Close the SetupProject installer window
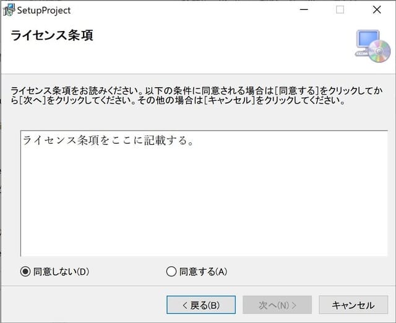396x323 pixels. pyautogui.click(x=376, y=10)
